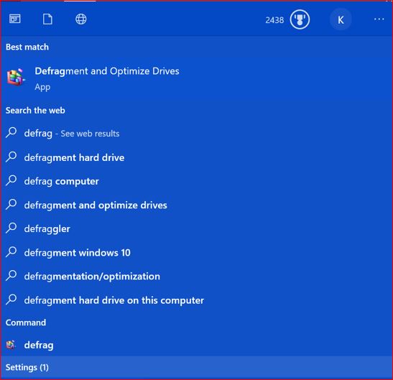Click the Defragment and Optimize Drives app icon
This screenshot has height=380, width=393.
16,77
